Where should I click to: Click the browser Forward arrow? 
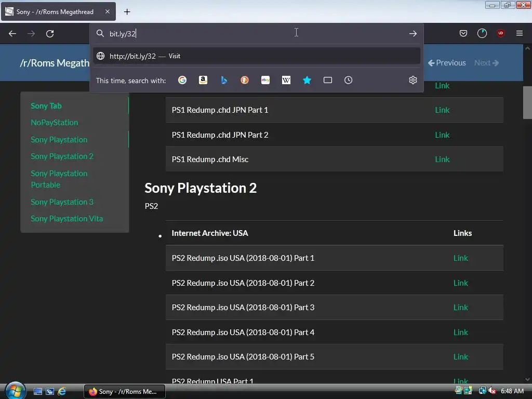click(x=31, y=34)
